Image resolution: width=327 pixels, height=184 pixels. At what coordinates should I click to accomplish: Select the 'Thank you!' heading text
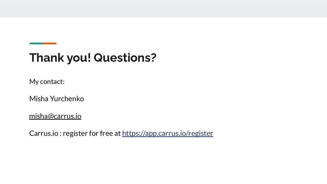pos(60,58)
